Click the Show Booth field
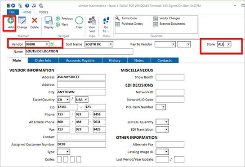The width and height of the screenshot is (245, 167). pyautogui.click(x=170, y=77)
